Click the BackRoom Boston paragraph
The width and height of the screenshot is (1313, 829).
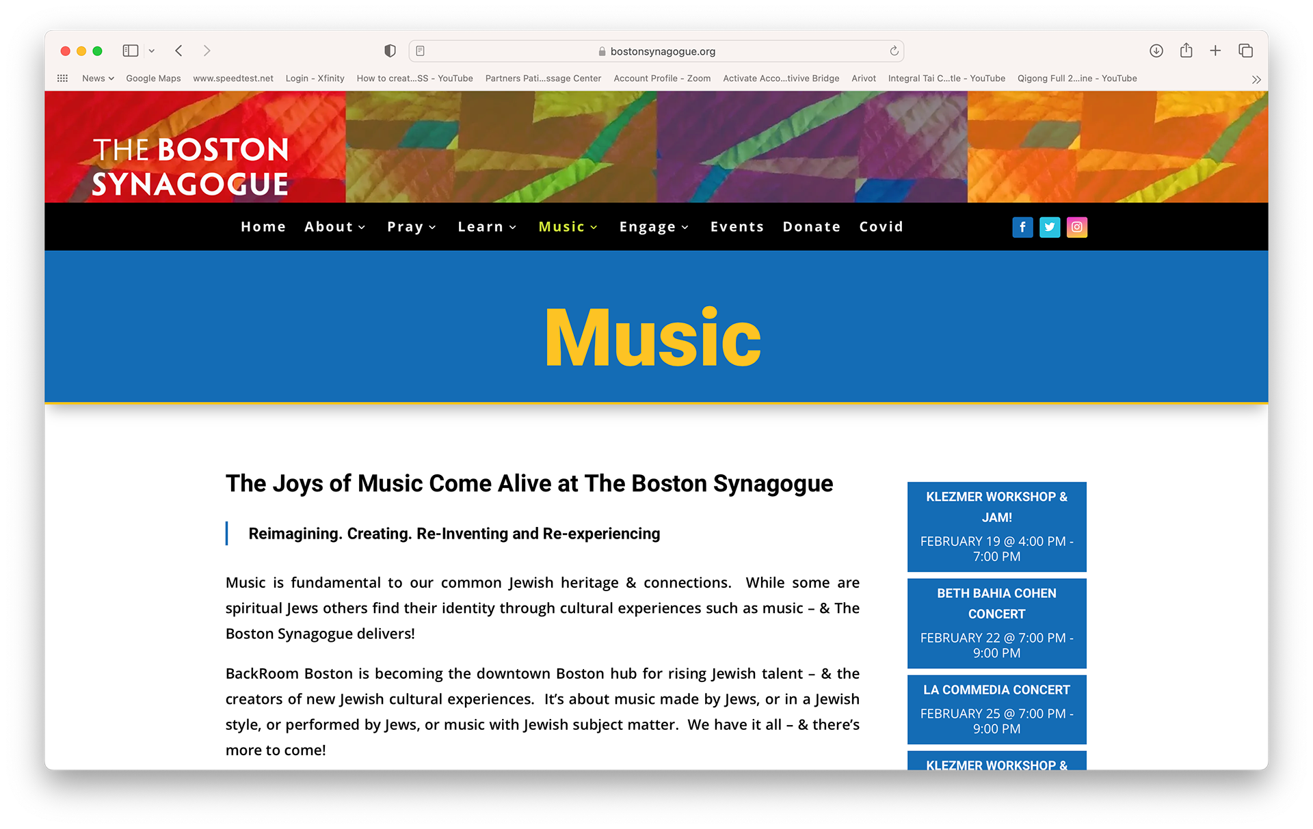tap(542, 711)
